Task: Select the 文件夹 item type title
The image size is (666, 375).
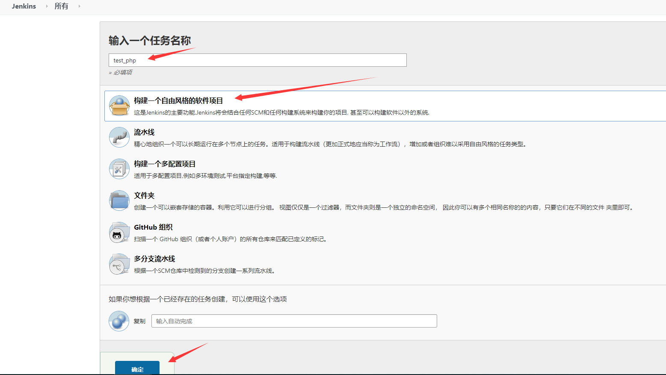Action: (144, 195)
